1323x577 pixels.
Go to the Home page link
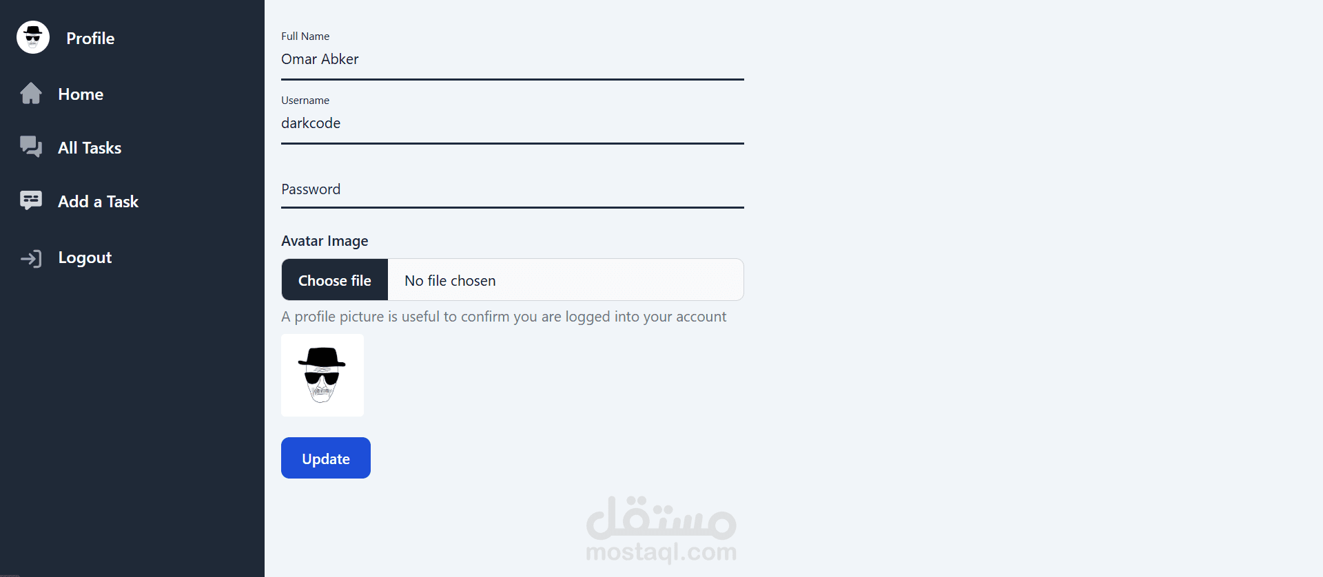81,94
